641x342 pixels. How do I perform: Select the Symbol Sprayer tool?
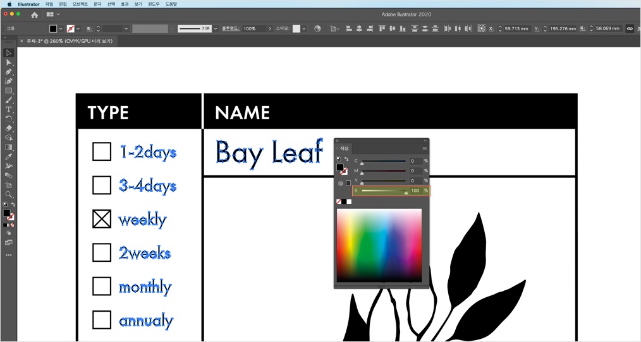(8, 166)
